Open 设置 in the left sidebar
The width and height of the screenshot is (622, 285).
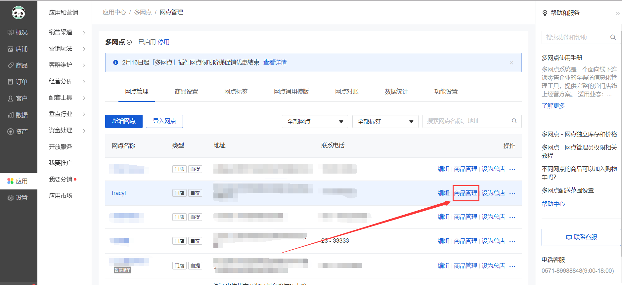click(x=19, y=198)
